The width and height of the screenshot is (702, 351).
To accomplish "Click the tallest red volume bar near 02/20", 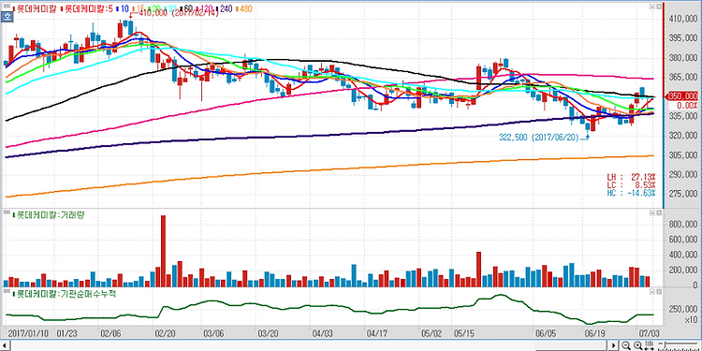I will (163, 251).
